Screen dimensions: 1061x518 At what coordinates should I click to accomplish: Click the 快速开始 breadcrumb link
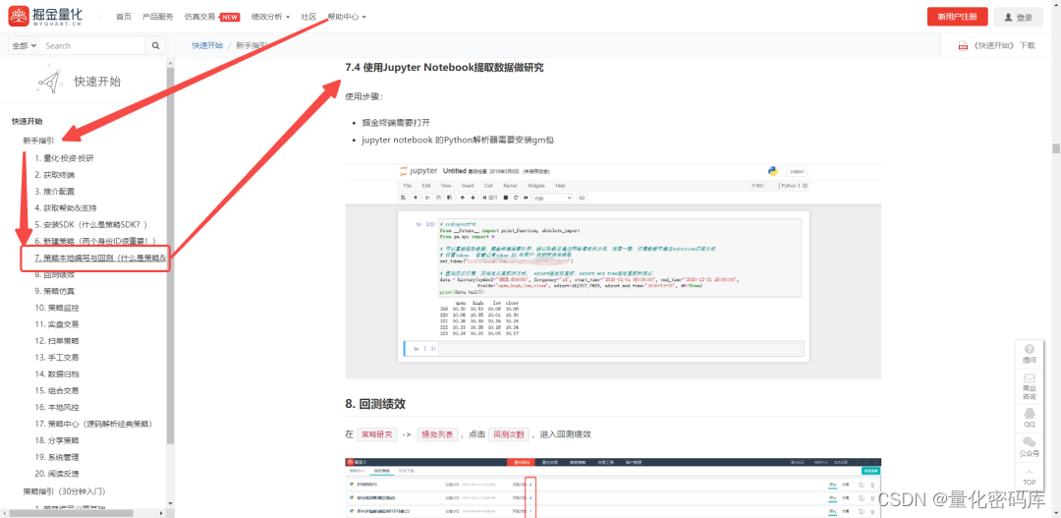207,45
